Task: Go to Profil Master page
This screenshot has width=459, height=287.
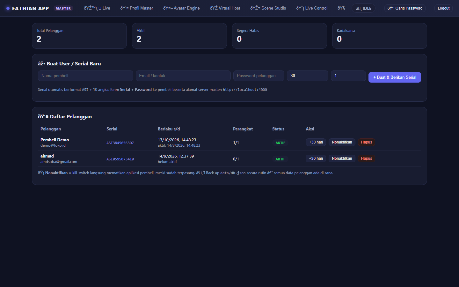Action: (x=136, y=8)
